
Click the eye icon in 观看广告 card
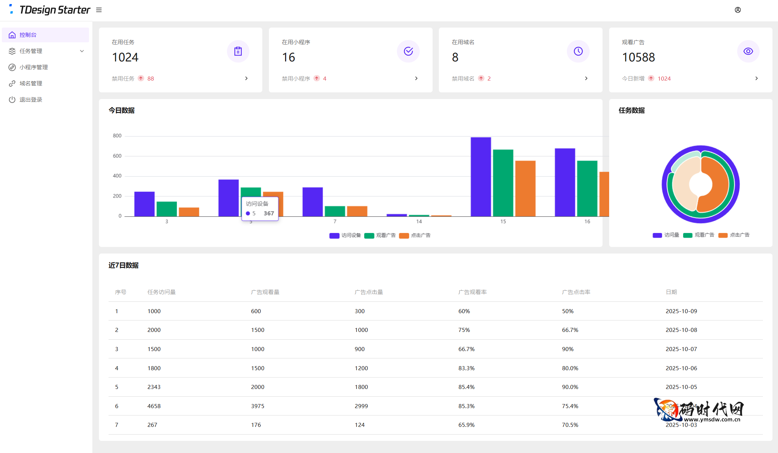click(748, 51)
